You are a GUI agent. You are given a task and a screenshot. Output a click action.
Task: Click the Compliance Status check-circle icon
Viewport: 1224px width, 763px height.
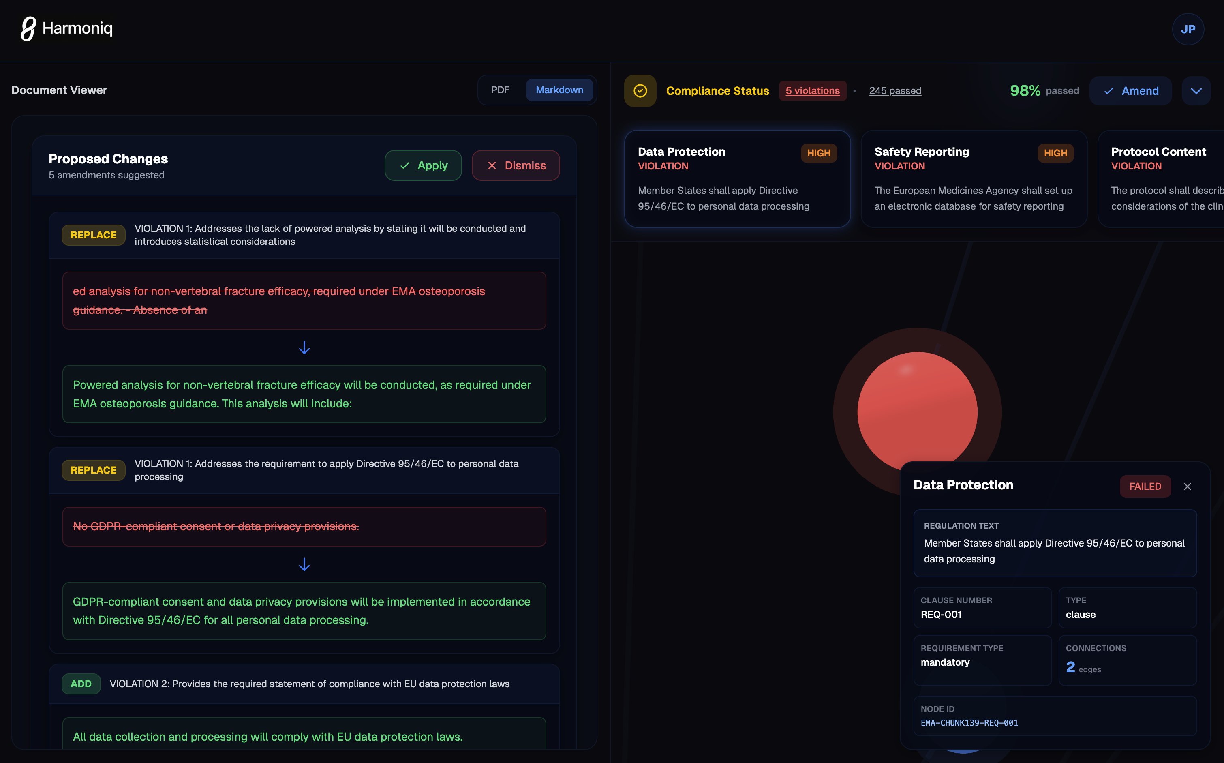(x=640, y=91)
